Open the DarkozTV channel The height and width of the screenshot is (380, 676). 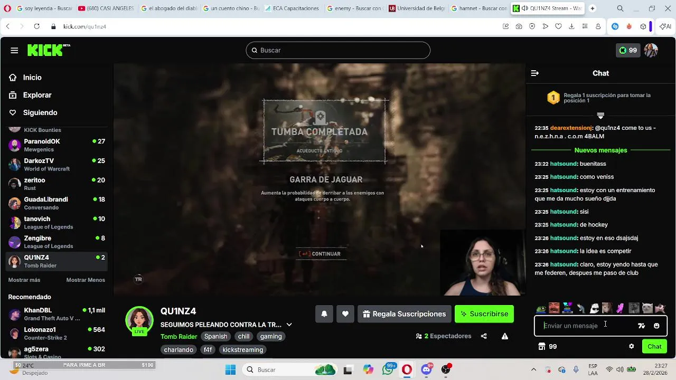[x=57, y=165]
